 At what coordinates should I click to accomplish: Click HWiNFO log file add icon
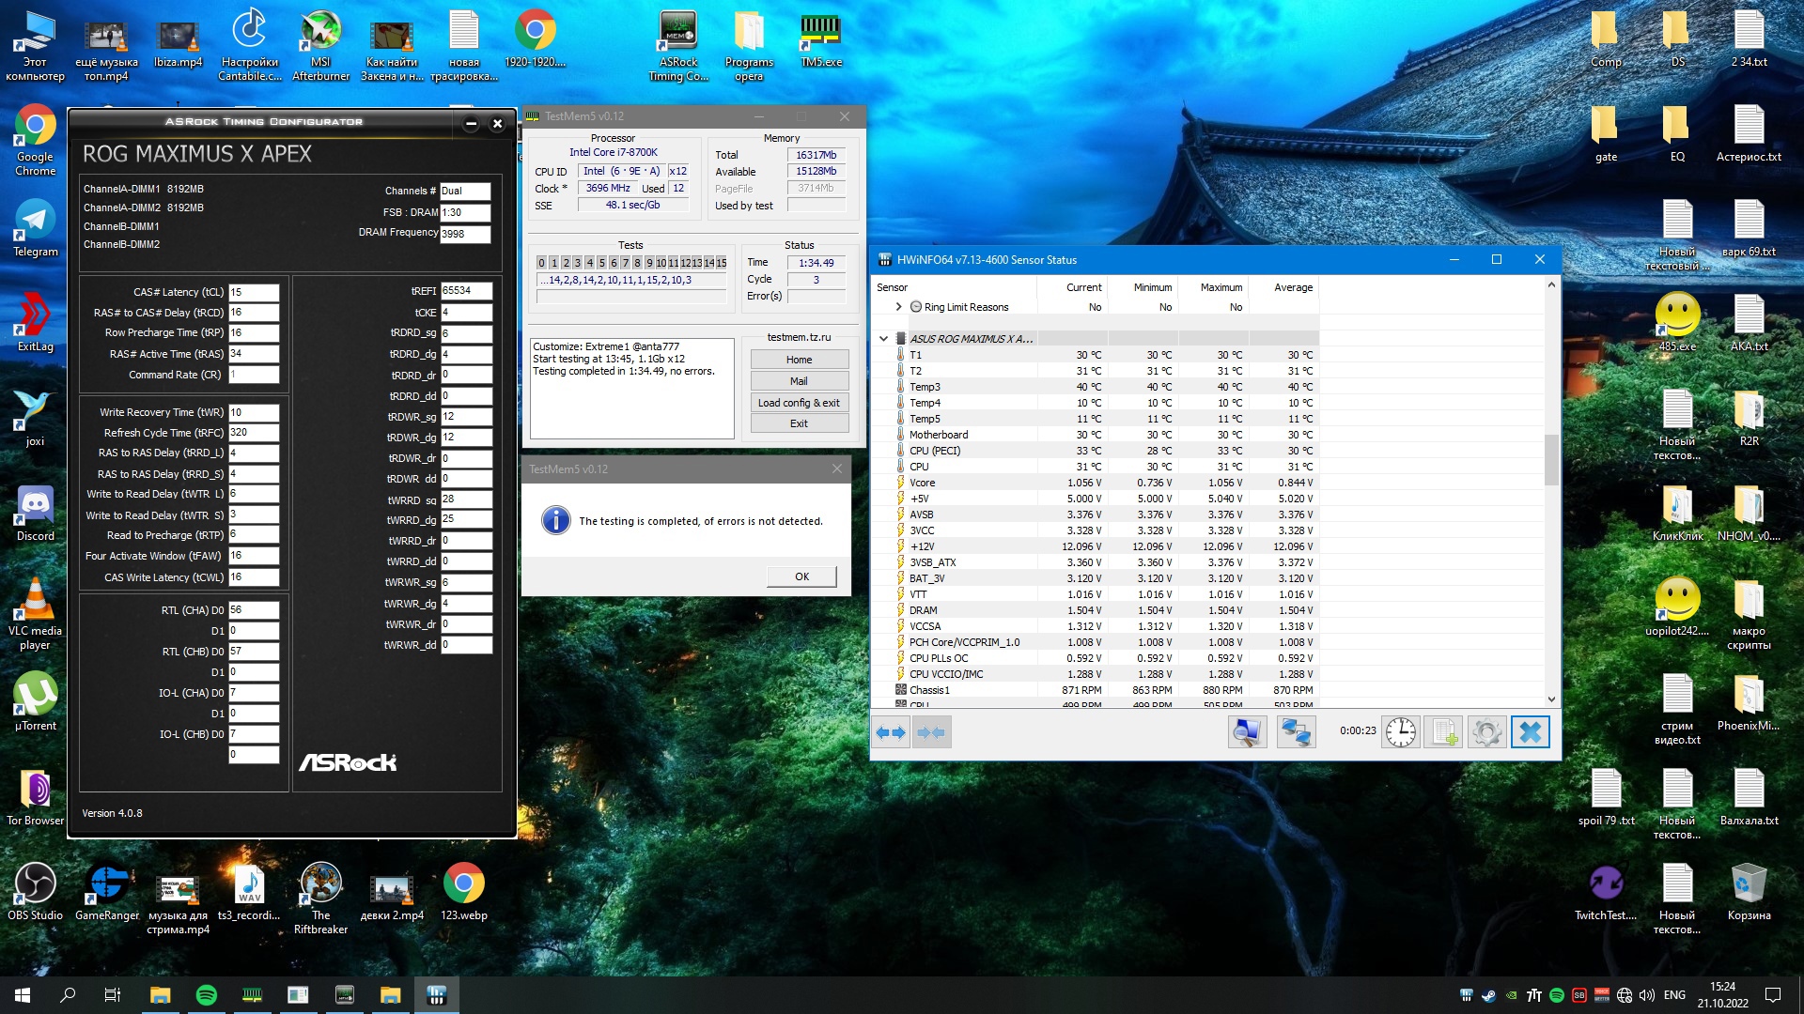[x=1443, y=732]
